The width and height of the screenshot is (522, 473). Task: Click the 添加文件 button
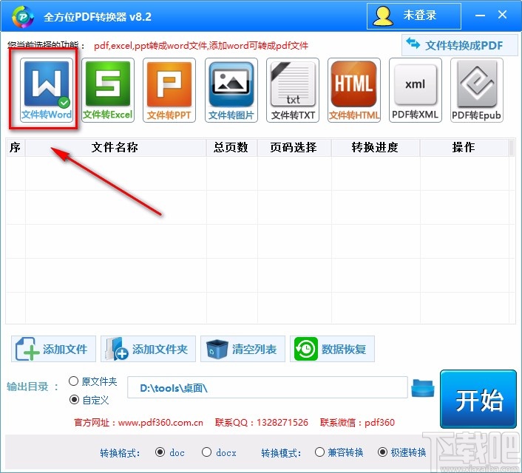(53, 349)
